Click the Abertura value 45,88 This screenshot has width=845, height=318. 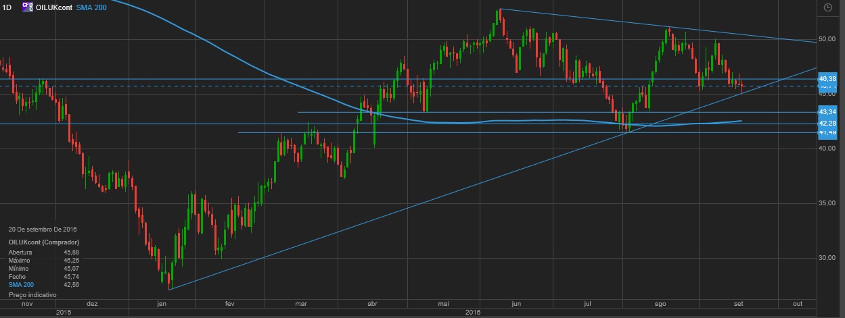[71, 253]
